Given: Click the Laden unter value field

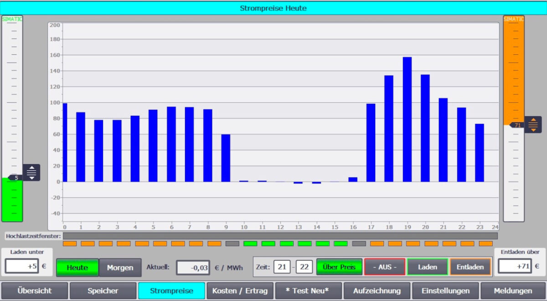Looking at the screenshot, I should tap(22, 266).
